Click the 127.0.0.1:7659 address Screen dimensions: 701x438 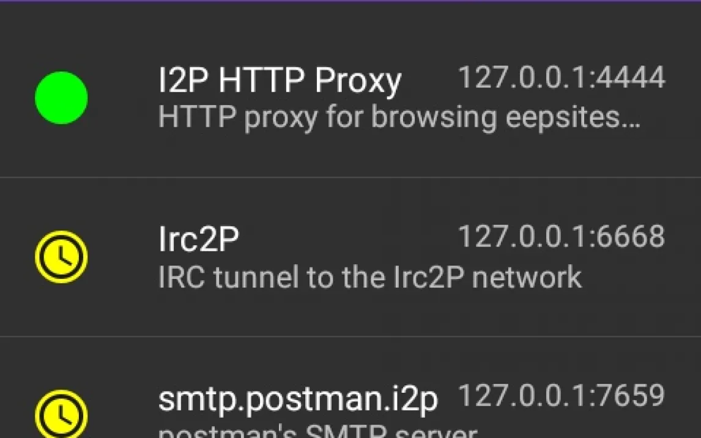(x=561, y=396)
